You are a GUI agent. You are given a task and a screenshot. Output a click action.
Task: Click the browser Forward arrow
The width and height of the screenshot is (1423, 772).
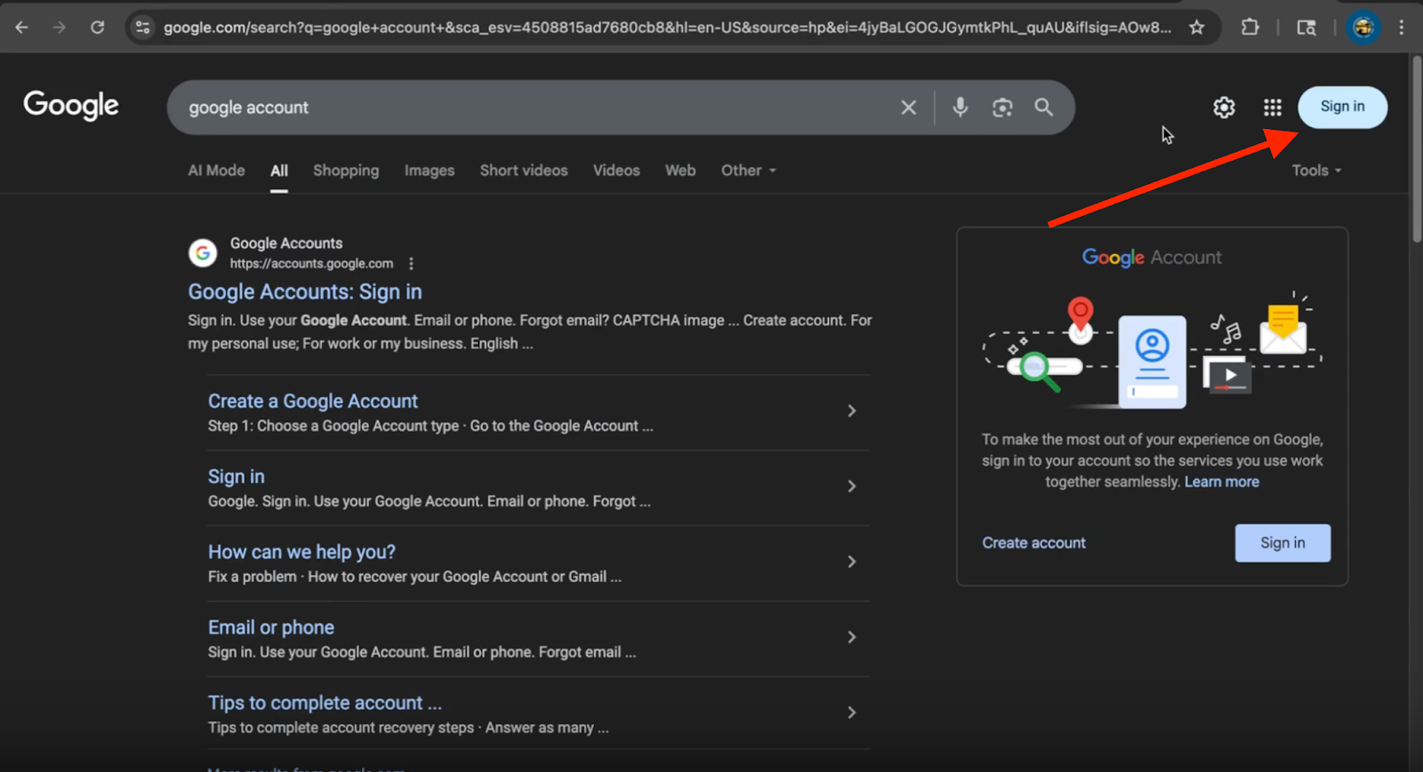pos(59,28)
